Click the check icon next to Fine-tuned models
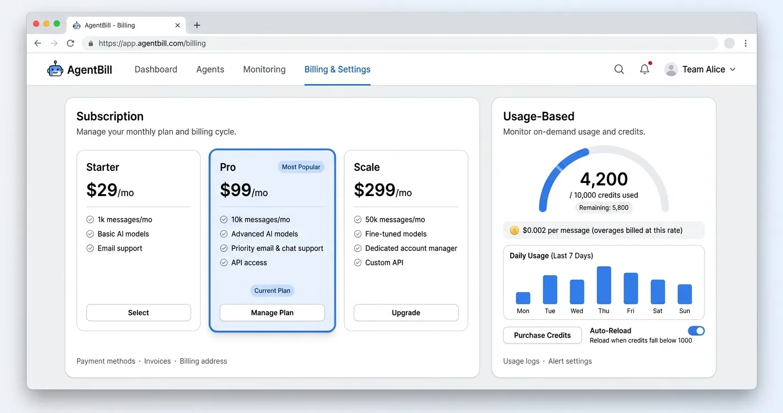 click(358, 233)
